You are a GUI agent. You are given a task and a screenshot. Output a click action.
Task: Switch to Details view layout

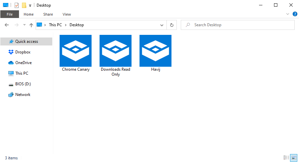click(x=286, y=158)
